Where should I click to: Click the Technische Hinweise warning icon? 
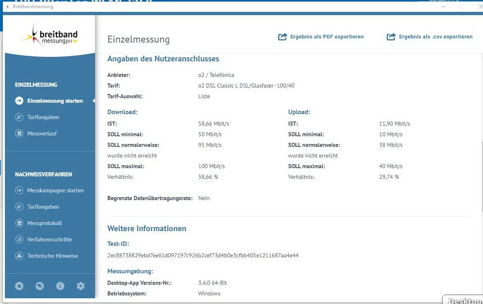[19, 256]
